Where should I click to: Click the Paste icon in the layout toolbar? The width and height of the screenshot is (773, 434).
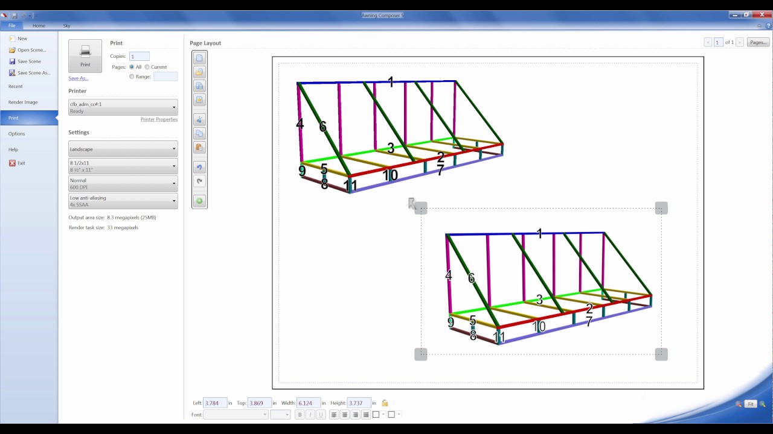click(199, 148)
